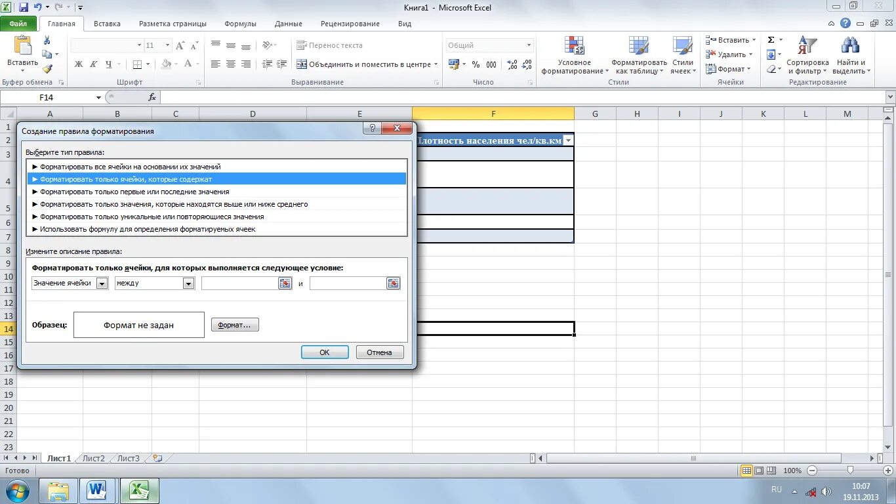The width and height of the screenshot is (896, 504).
Task: Toggle italic К formatting
Action: pos(93,64)
